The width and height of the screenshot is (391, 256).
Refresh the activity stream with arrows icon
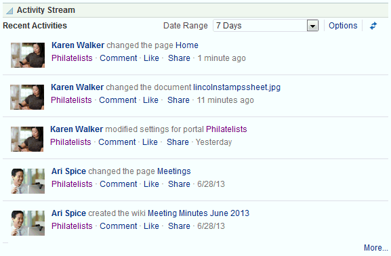373,26
